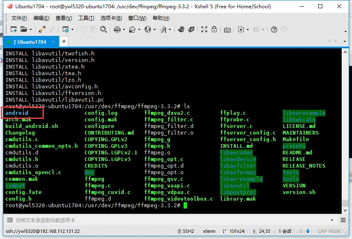Click the tab layout arrangement icon

coord(256,29)
